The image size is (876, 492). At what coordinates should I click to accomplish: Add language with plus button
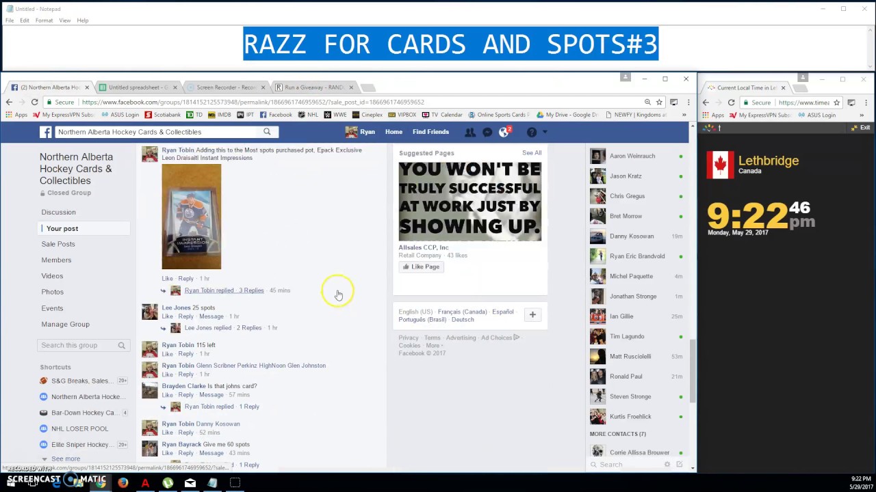[532, 315]
